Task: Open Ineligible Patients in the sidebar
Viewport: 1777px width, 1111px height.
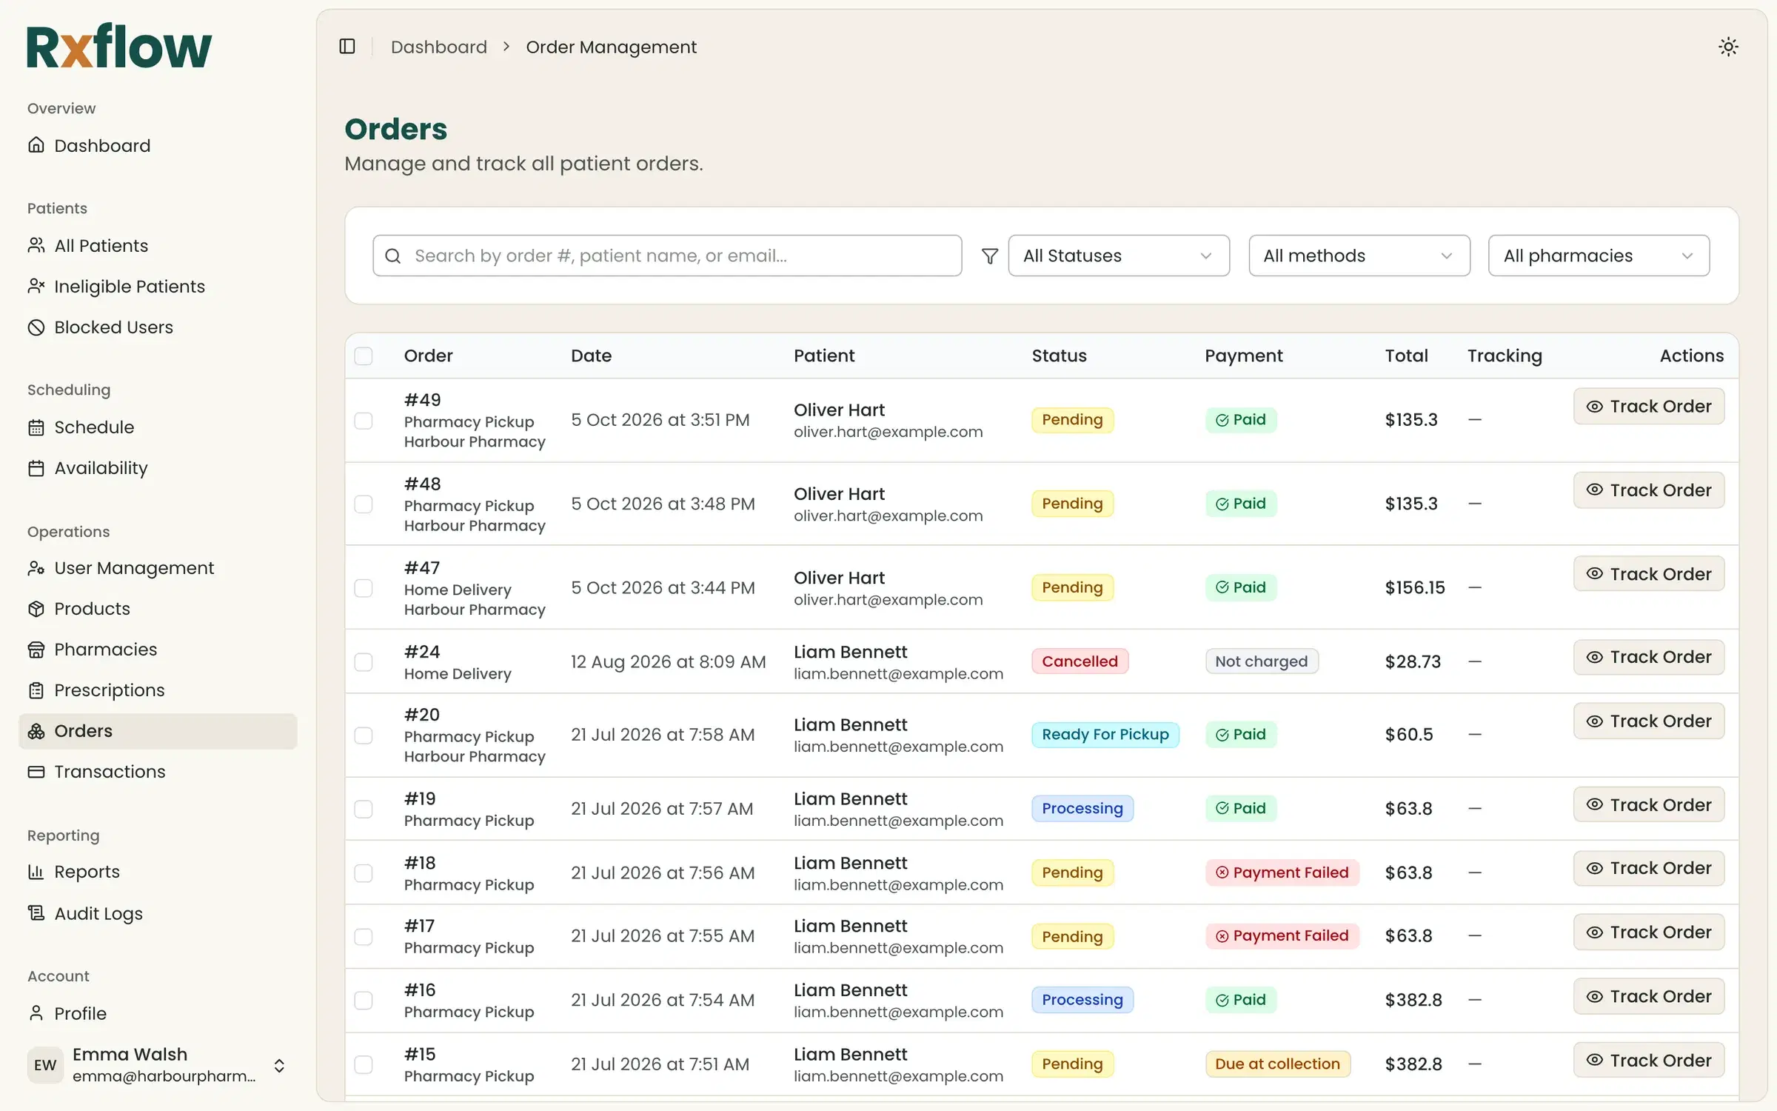Action: 158,286
